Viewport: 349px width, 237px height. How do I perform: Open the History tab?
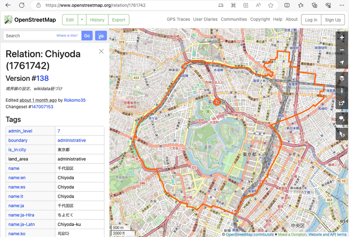[97, 20]
